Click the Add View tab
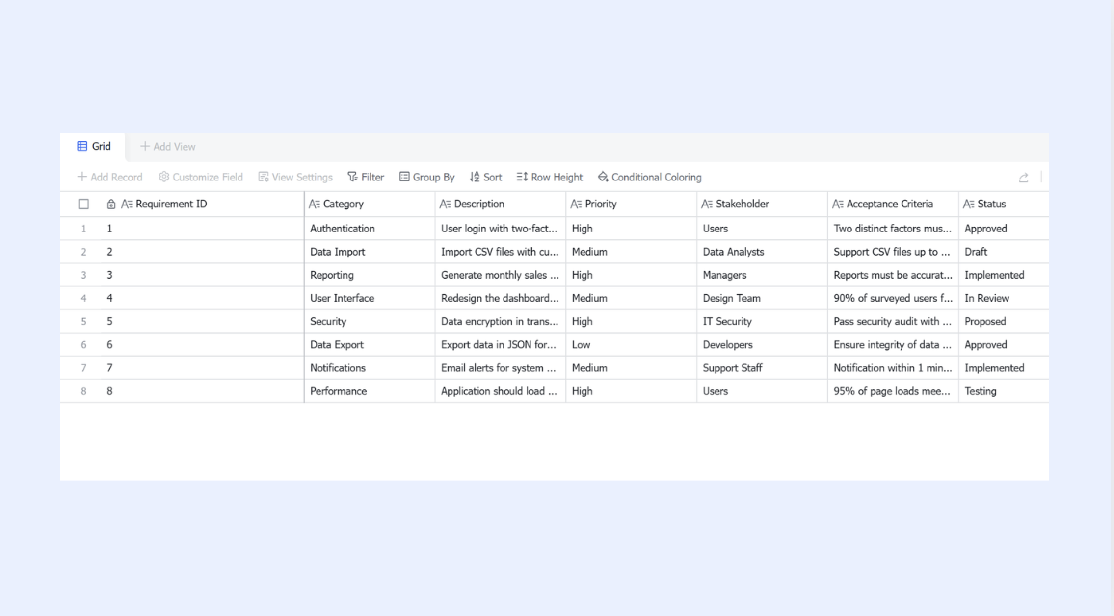The height and width of the screenshot is (616, 1114). (168, 147)
